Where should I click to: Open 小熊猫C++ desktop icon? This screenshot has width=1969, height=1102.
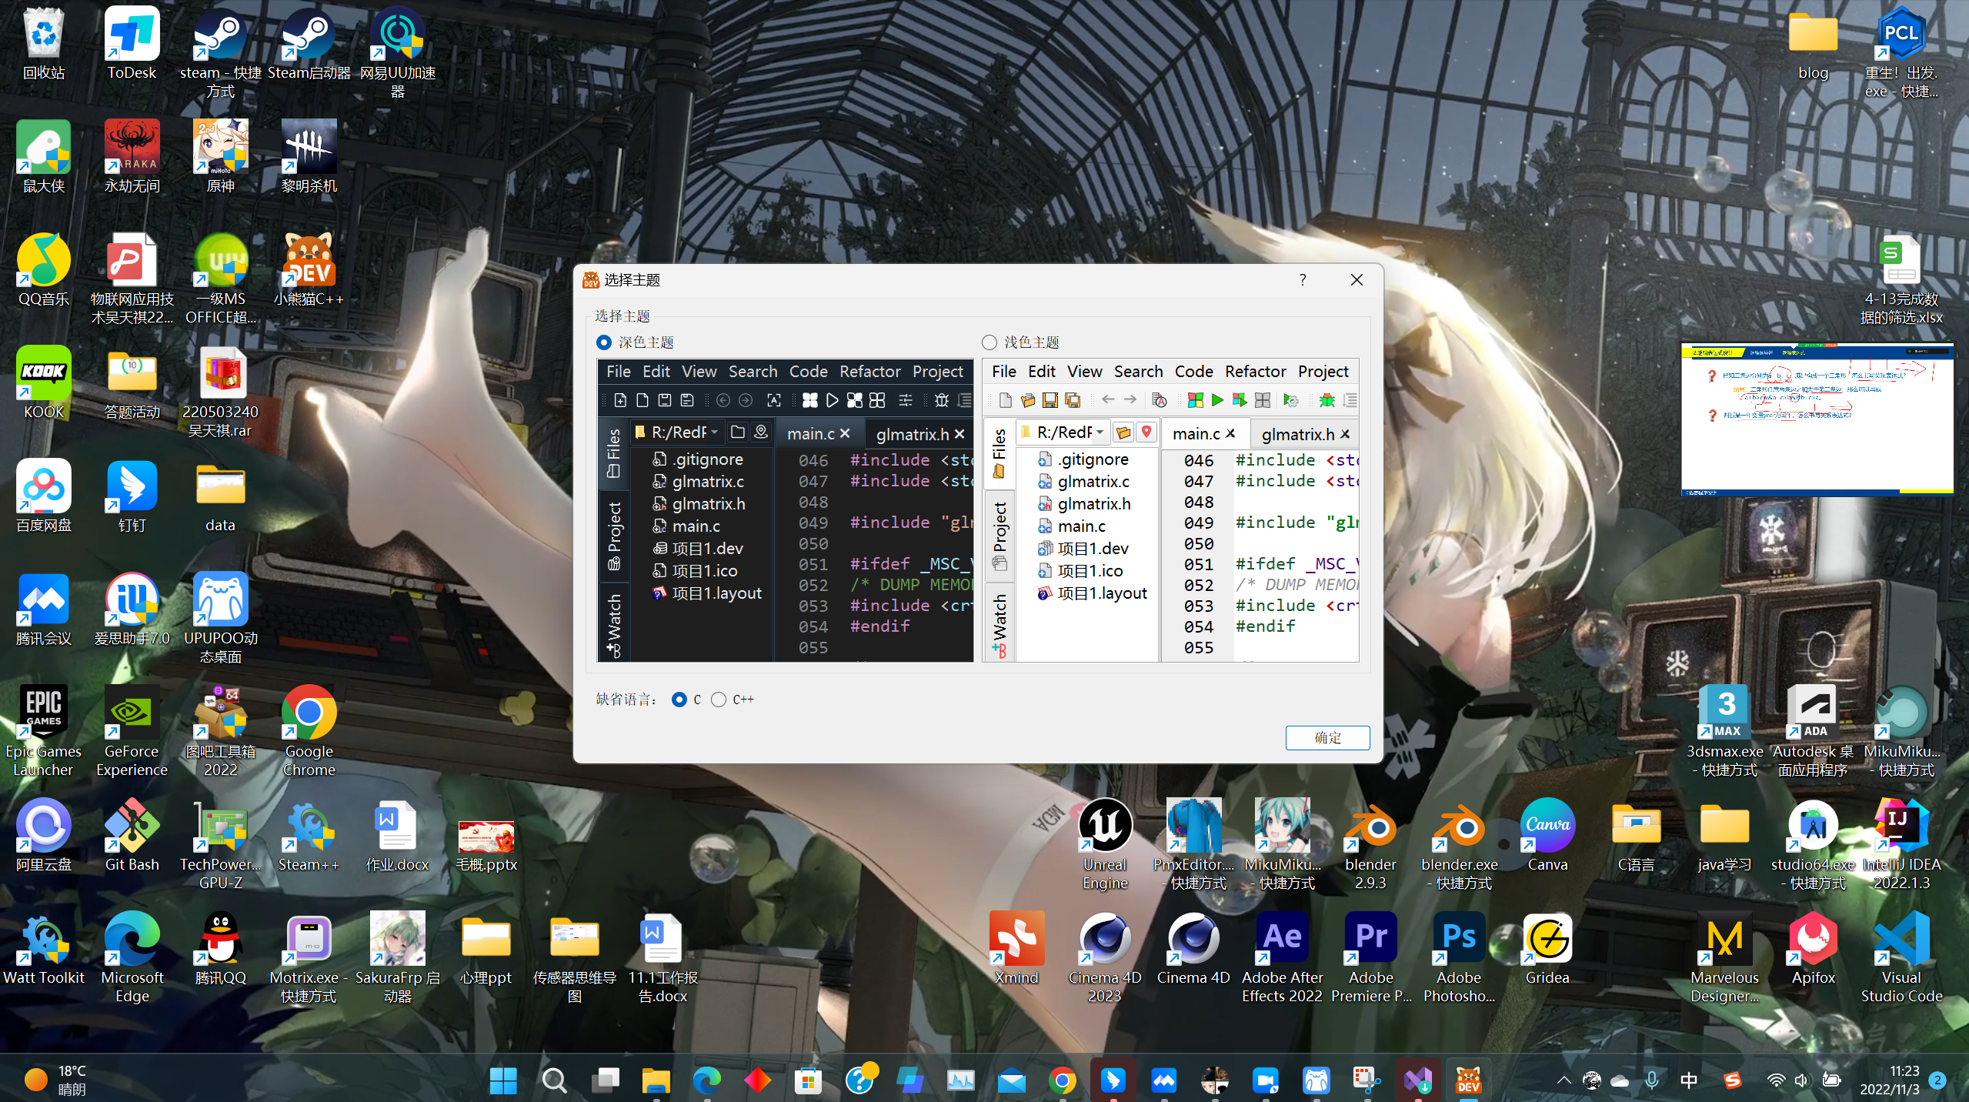[x=309, y=270]
